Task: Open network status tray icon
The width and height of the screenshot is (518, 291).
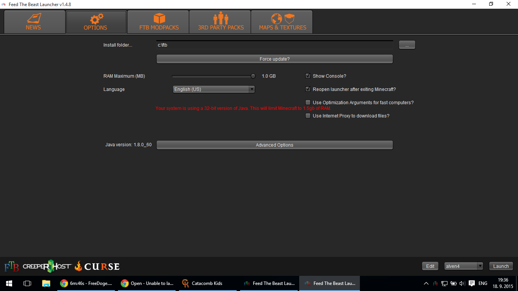Action: 444,283
